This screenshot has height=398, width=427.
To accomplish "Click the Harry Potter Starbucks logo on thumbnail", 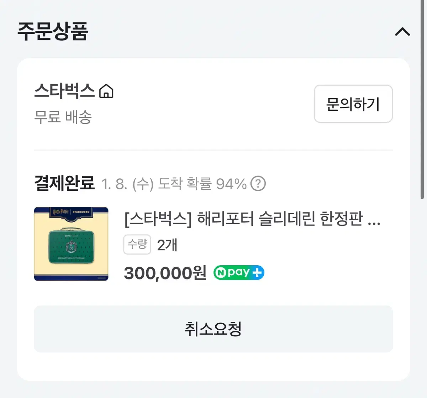I will pos(70,212).
